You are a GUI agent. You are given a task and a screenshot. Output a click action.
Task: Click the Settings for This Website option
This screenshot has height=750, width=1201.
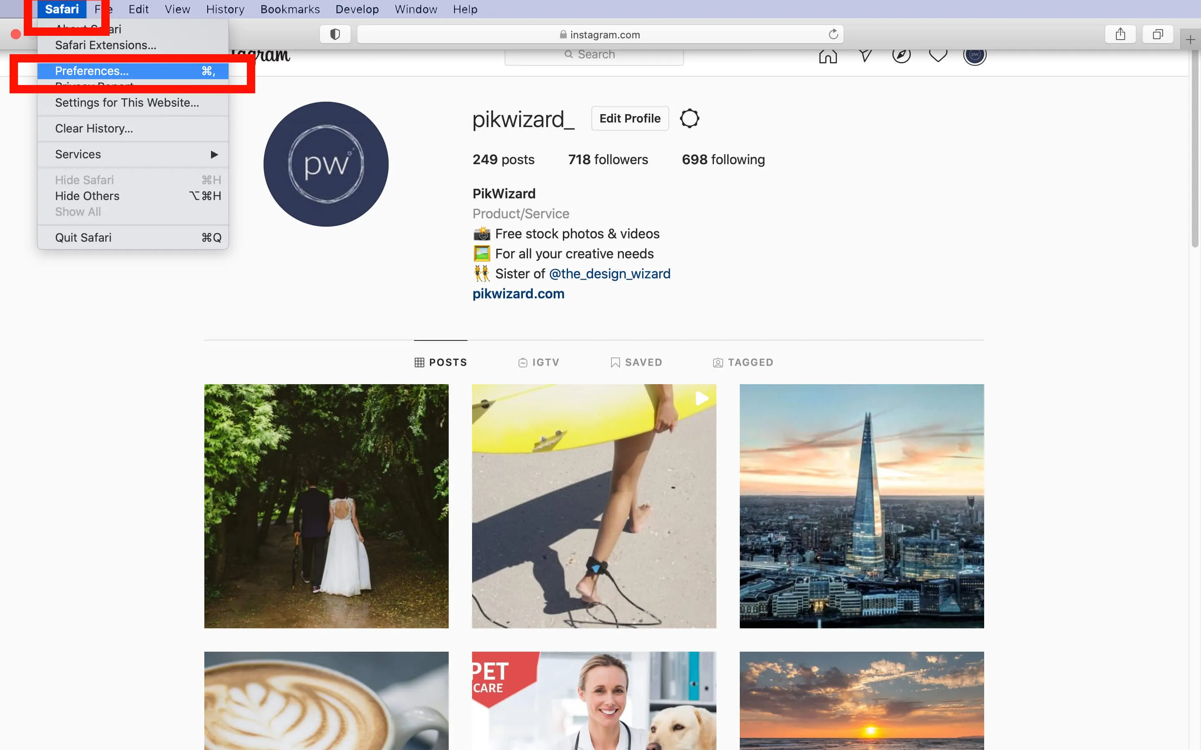pos(127,102)
